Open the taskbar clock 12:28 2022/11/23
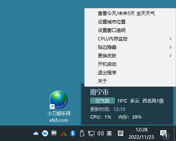 [141, 133]
